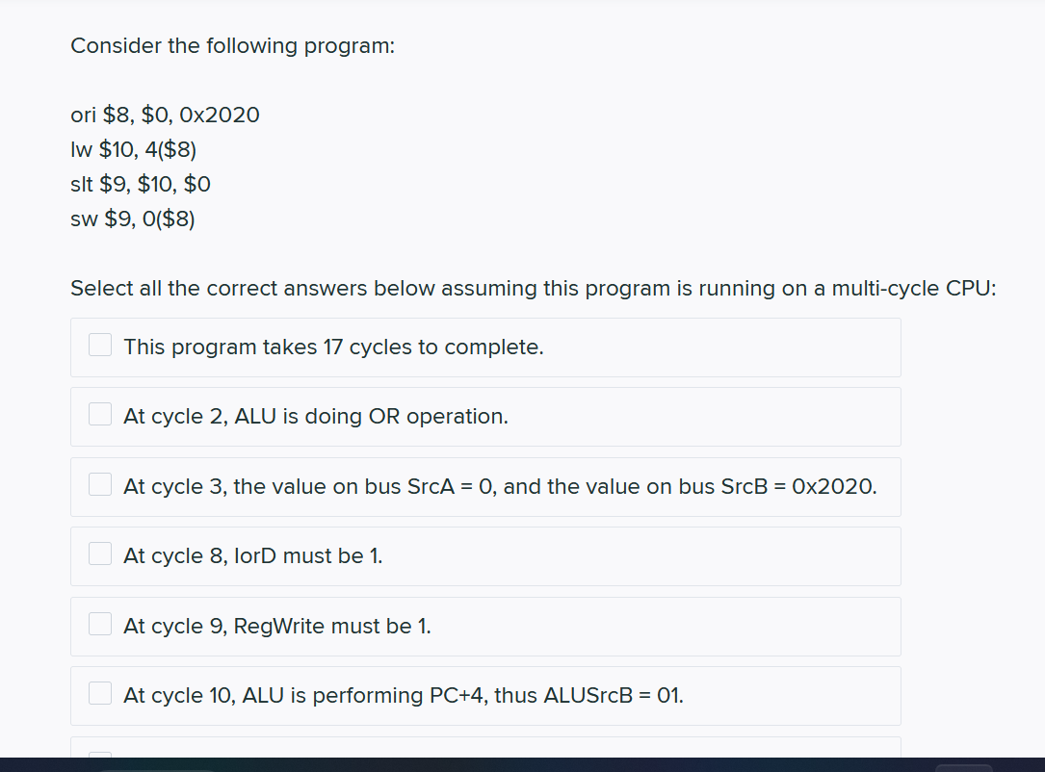This screenshot has height=772, width=1045.
Task: Click the dark button at bottom right
Action: click(962, 767)
